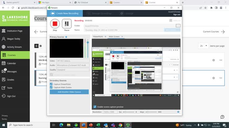Switch to list view icon
Image resolution: width=229 pixels, height=128 pixels.
[36, 46]
